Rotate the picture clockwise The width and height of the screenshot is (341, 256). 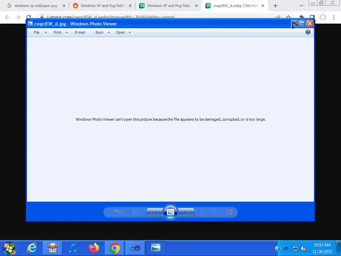pos(214,212)
